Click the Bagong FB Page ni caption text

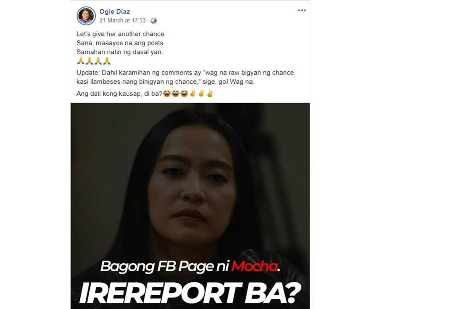pyautogui.click(x=165, y=267)
